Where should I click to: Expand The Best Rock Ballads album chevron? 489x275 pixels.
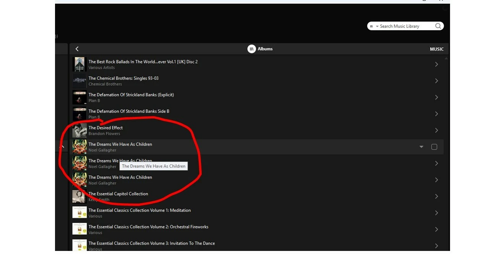coord(436,64)
